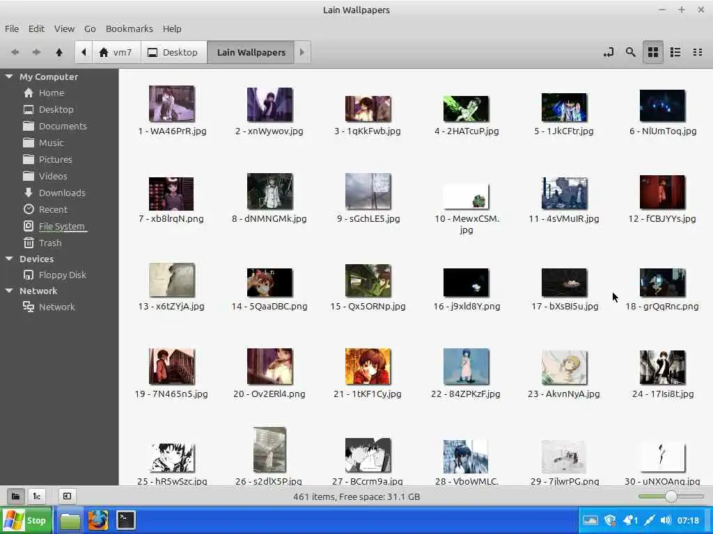713x534 pixels.
Task: Open network connection tray icon
Action: 649,520
